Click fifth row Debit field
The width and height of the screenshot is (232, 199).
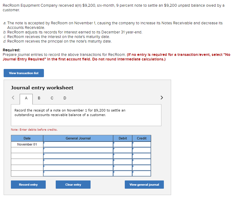click(x=123, y=168)
